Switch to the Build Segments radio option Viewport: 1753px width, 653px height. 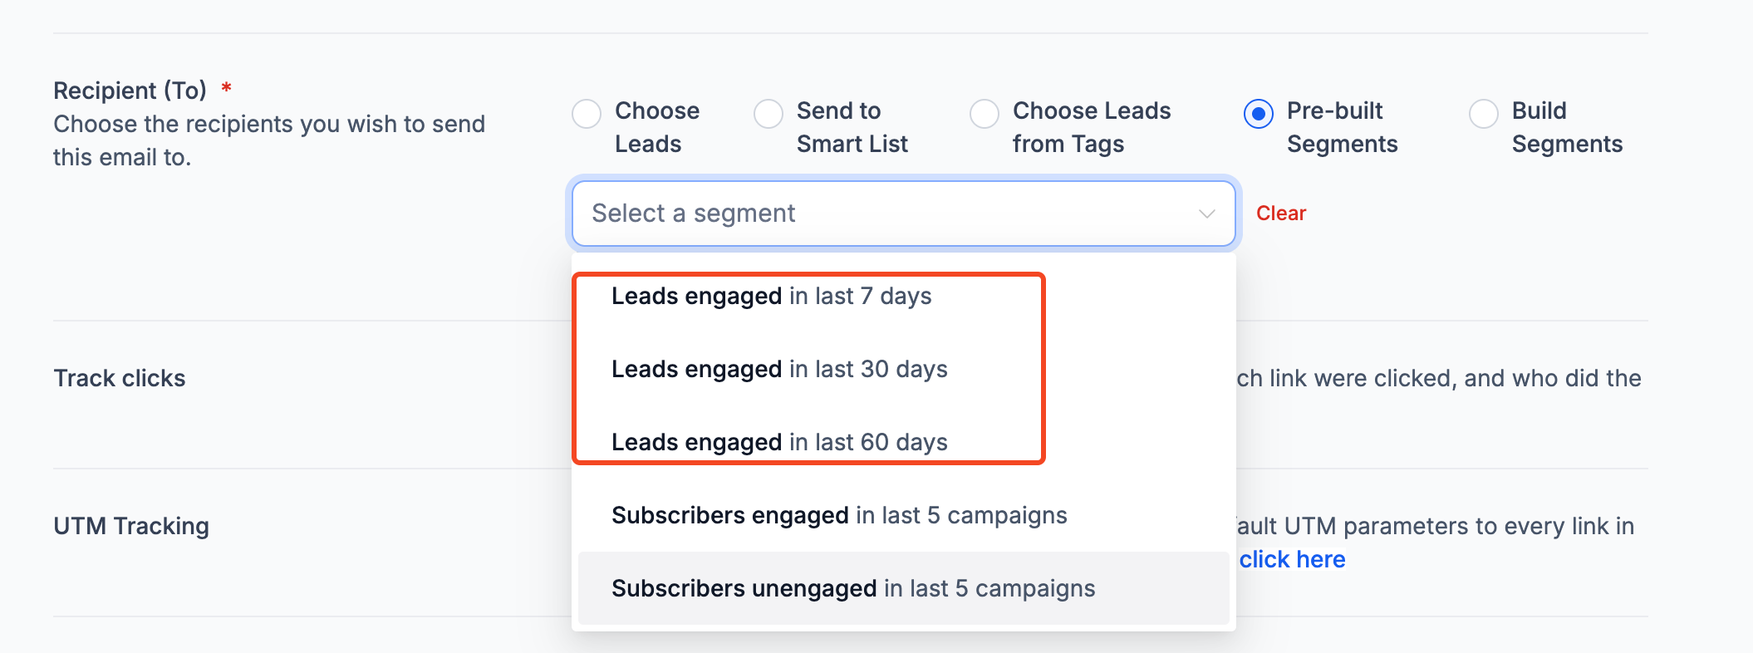[x=1484, y=114]
